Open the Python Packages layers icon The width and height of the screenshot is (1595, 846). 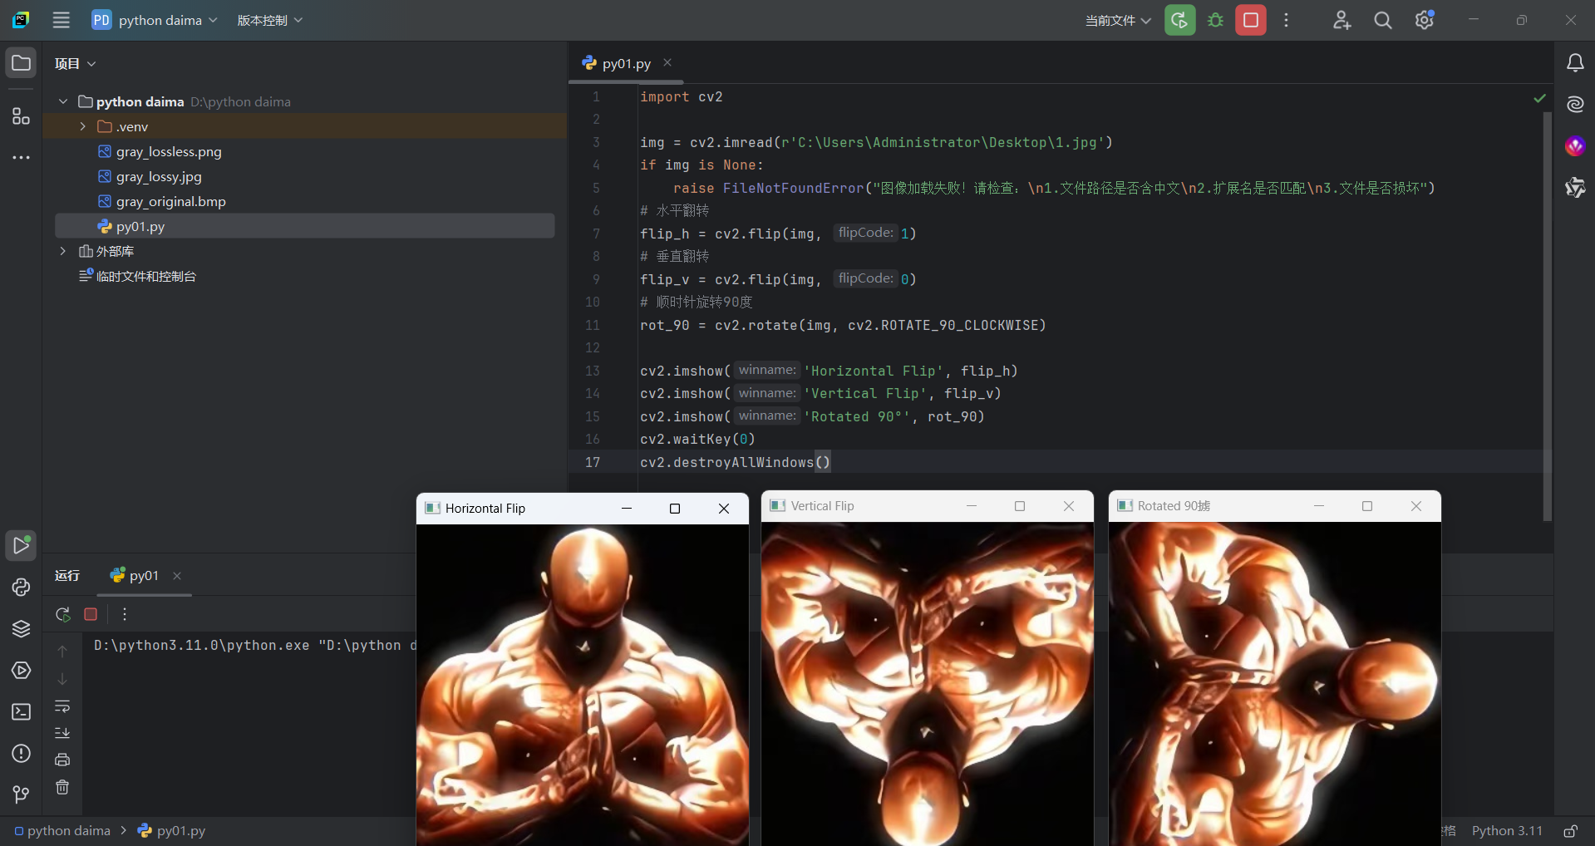tap(21, 629)
